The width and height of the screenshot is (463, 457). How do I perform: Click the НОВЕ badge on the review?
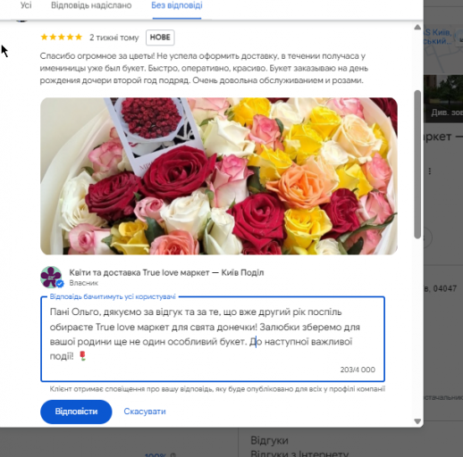tap(160, 37)
